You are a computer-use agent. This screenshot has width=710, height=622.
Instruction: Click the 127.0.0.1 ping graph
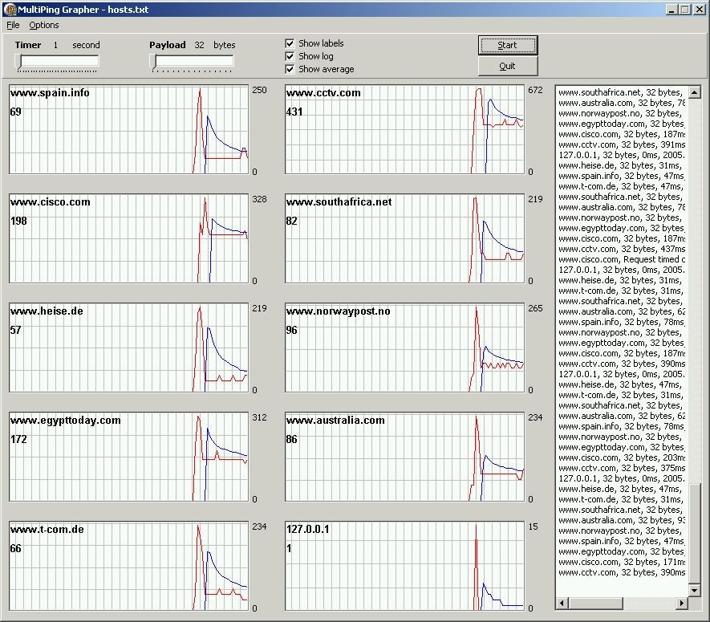[x=405, y=566]
